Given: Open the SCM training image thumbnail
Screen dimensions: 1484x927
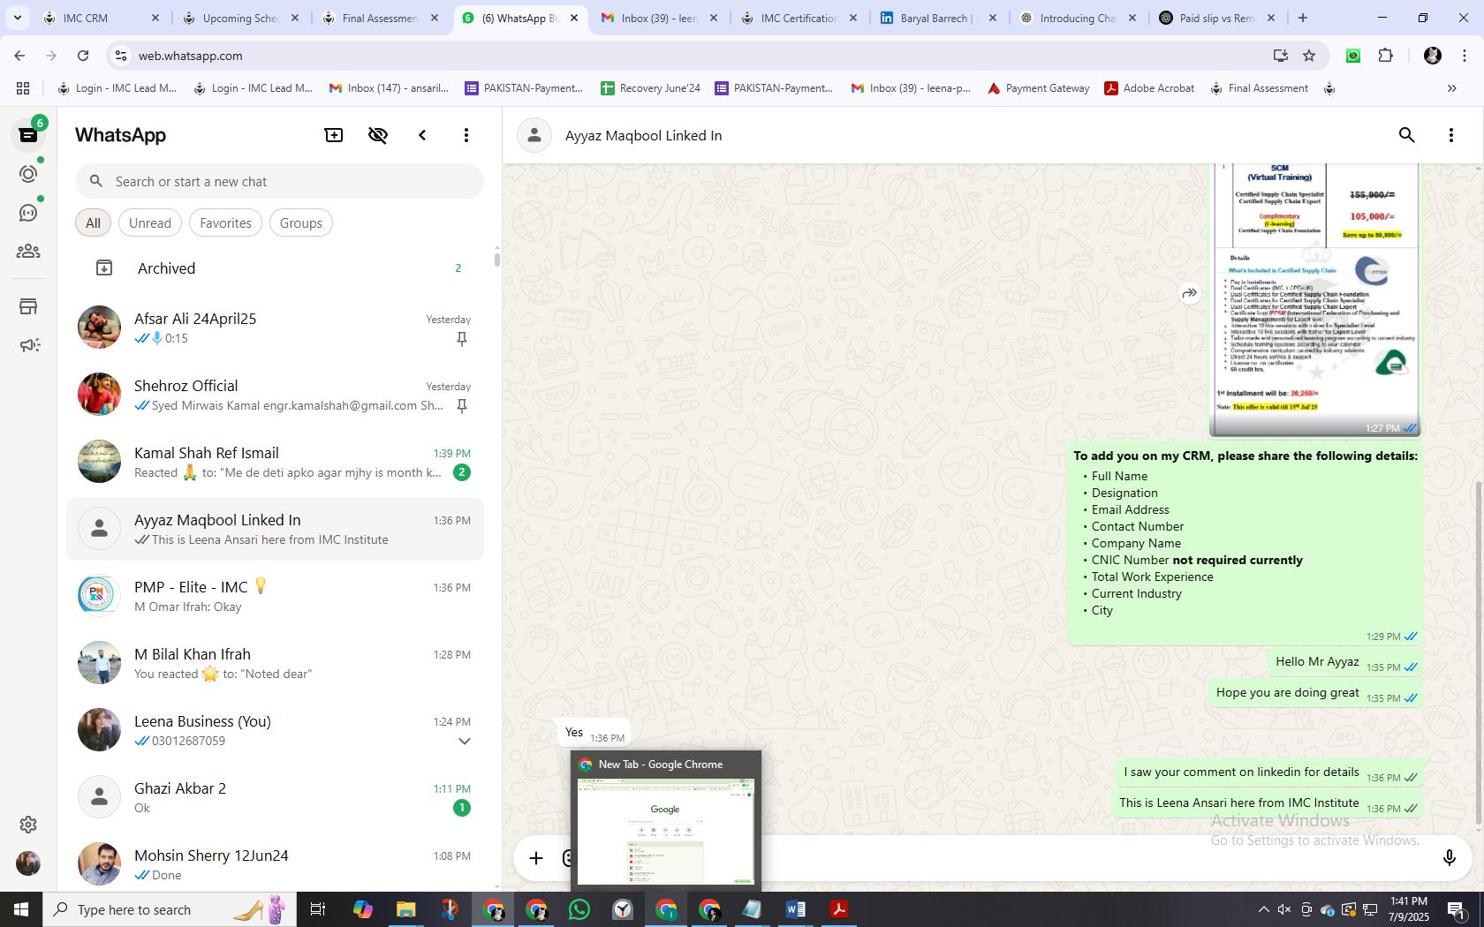Looking at the screenshot, I should [x=1314, y=300].
